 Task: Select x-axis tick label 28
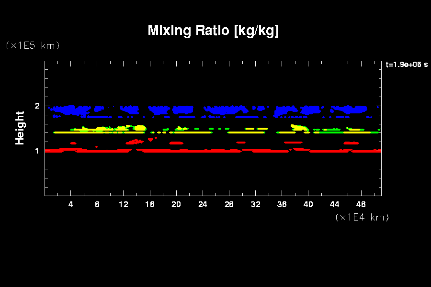coord(229,204)
